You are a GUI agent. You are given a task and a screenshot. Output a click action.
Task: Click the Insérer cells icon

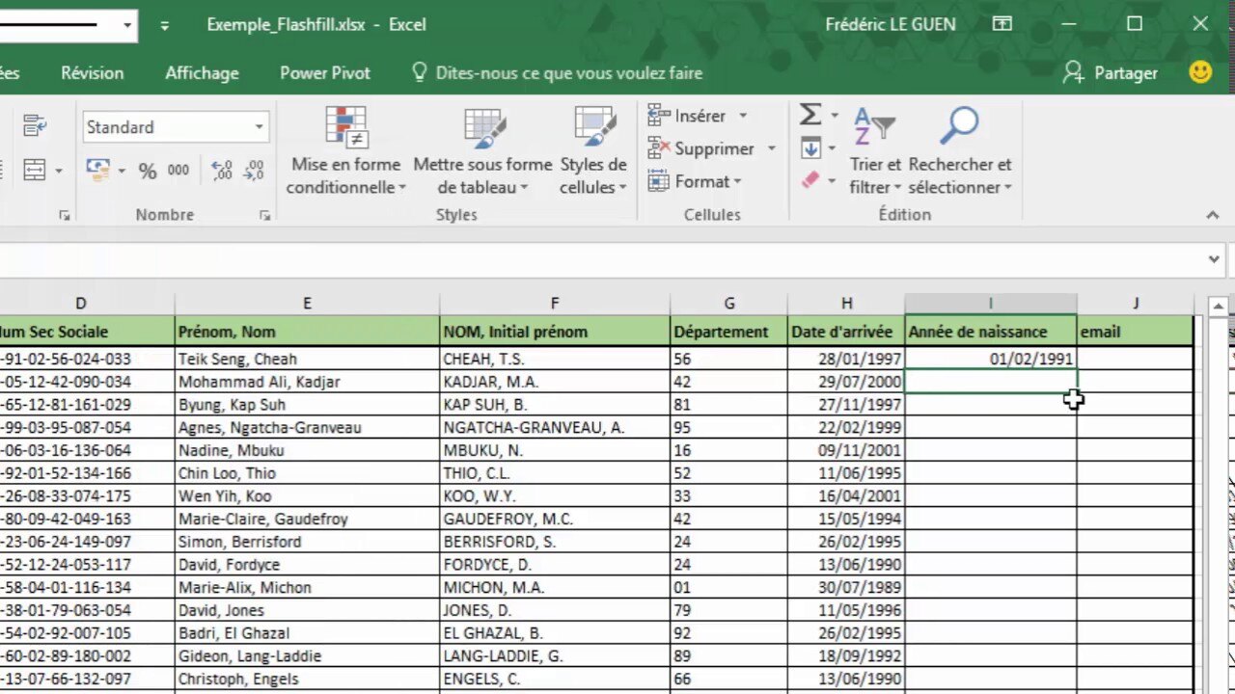(659, 116)
